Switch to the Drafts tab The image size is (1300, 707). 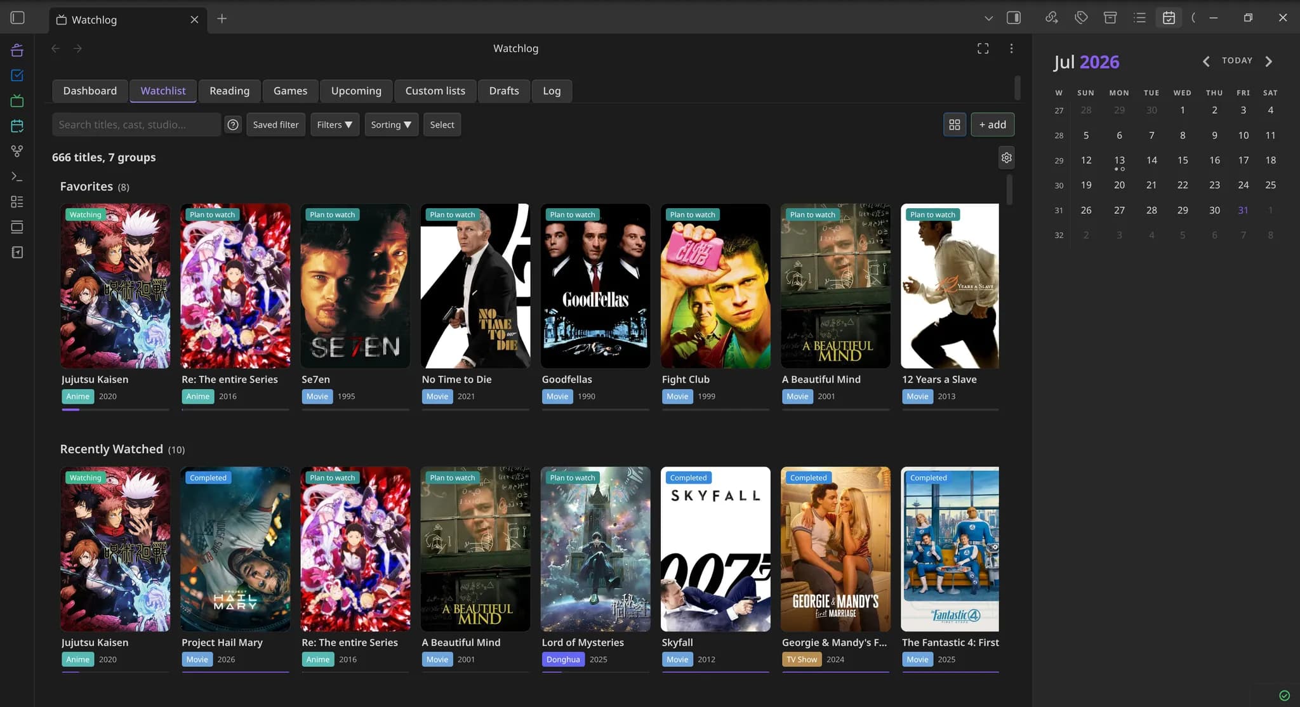pyautogui.click(x=504, y=91)
